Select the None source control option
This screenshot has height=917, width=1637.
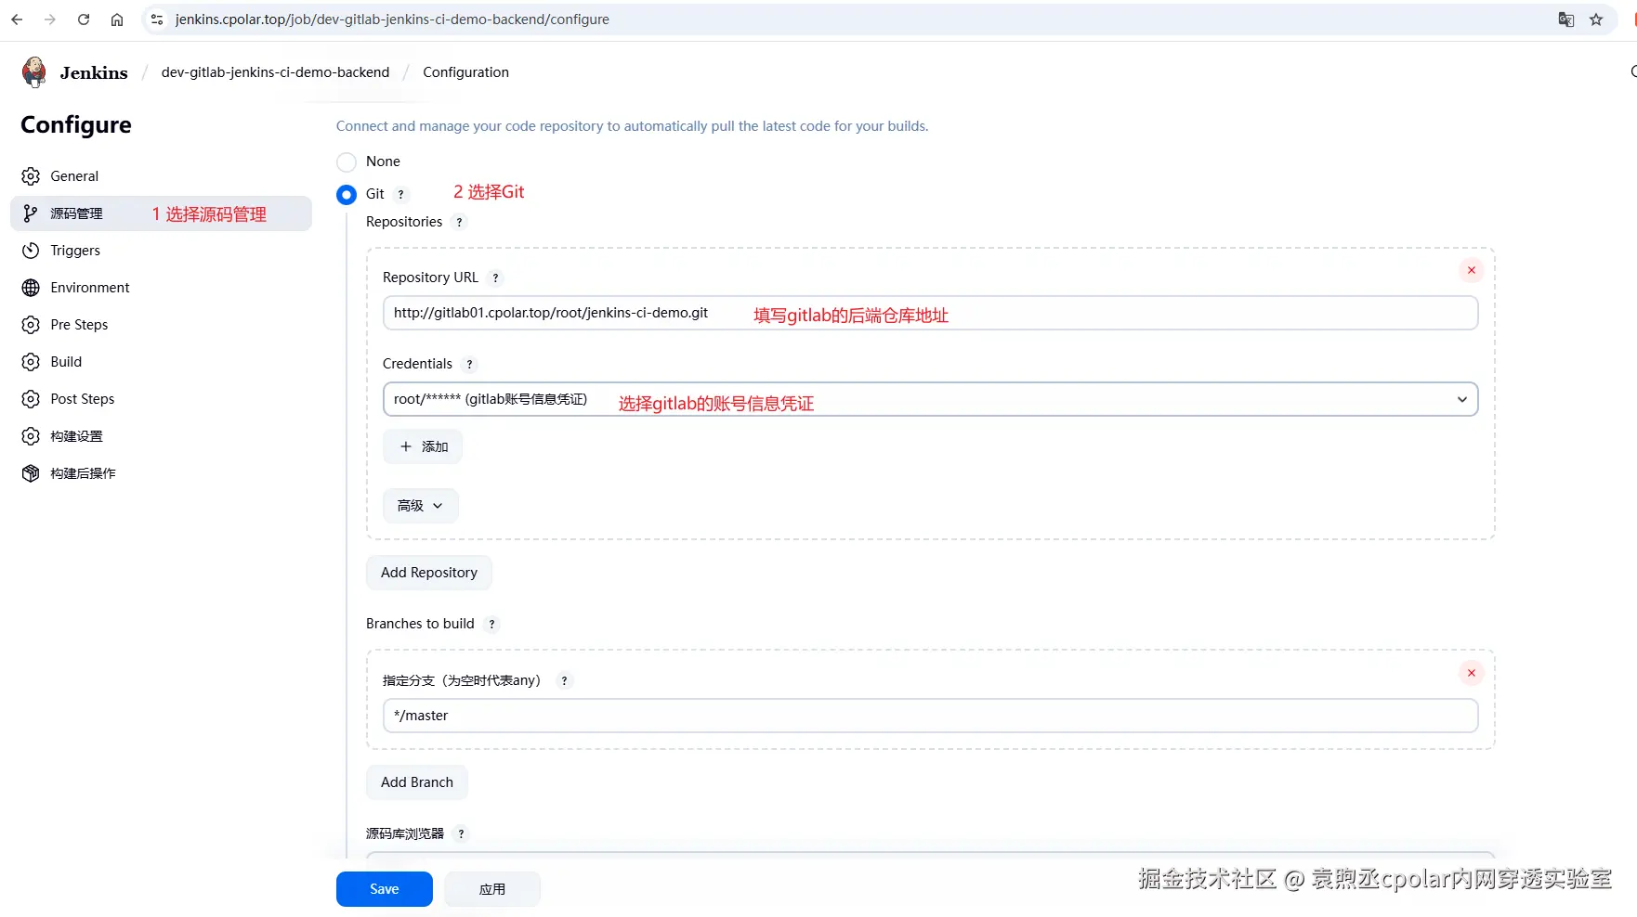pos(347,162)
